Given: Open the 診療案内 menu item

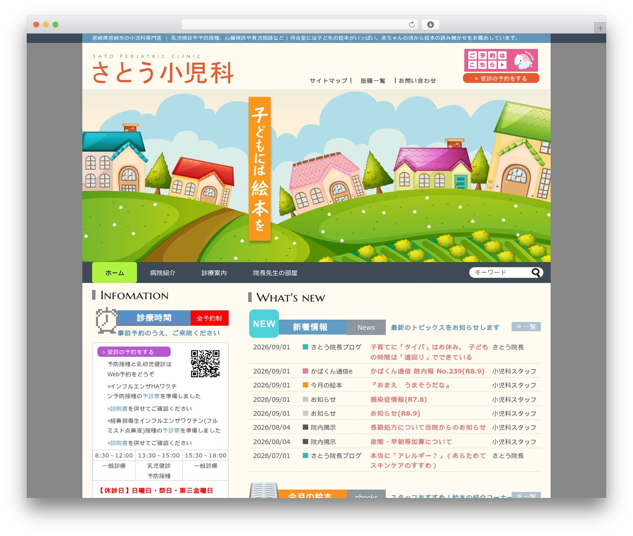Looking at the screenshot, I should pyautogui.click(x=214, y=272).
